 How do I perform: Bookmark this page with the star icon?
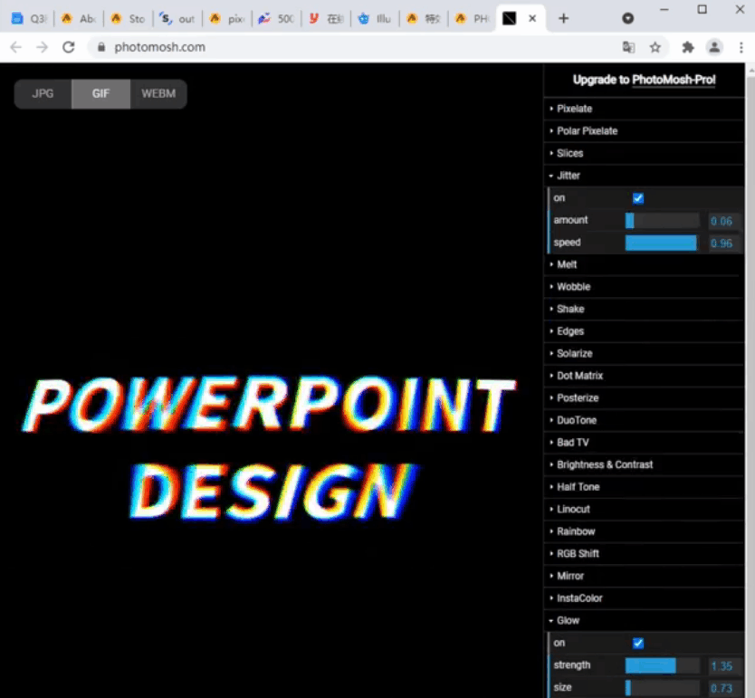[655, 47]
